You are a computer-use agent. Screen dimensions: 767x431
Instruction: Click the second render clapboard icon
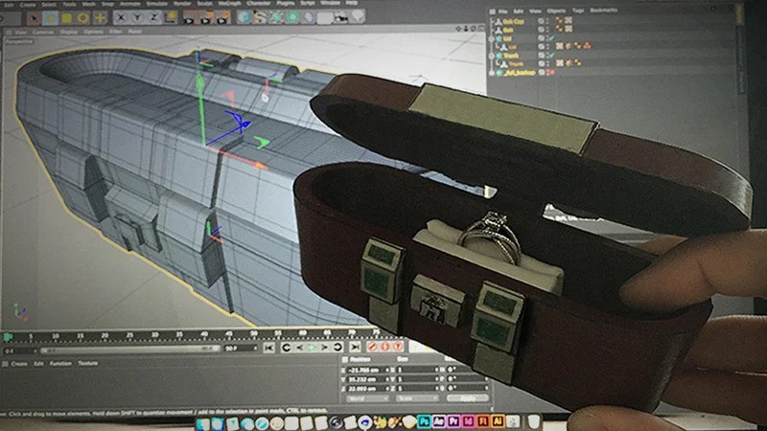(x=206, y=18)
